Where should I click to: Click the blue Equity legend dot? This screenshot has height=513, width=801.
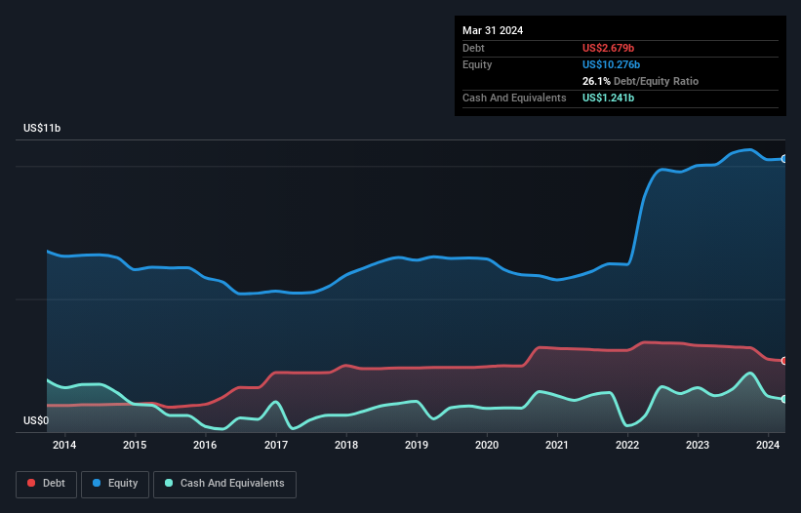(x=97, y=483)
